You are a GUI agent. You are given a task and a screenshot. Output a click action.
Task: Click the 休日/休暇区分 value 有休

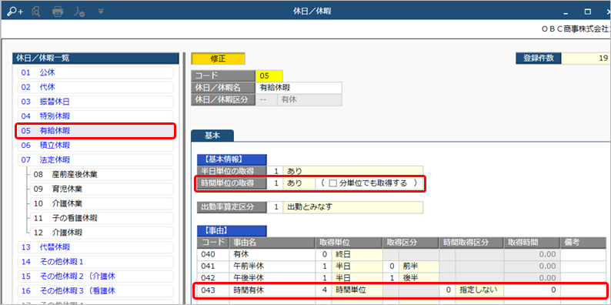pos(309,100)
